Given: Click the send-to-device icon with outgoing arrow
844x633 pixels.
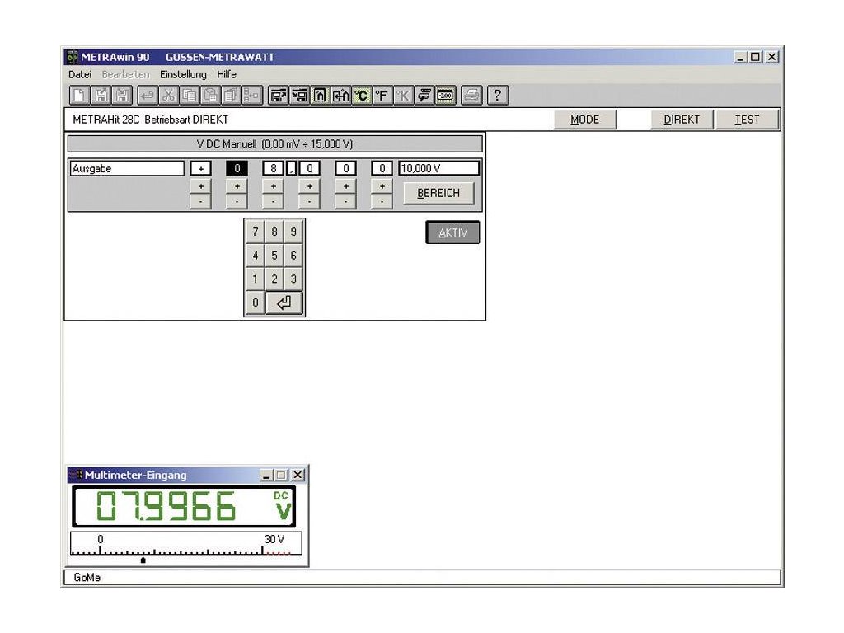Looking at the screenshot, I should pos(278,96).
